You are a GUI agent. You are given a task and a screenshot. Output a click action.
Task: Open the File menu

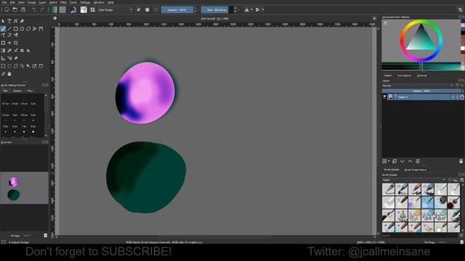[4, 2]
